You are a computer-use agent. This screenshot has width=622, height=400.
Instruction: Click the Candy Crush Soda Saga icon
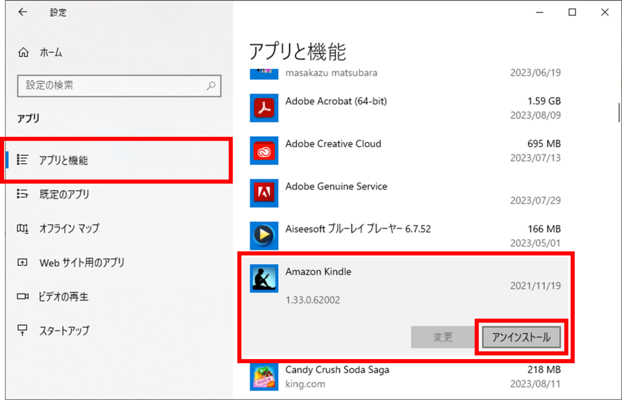pos(264,377)
